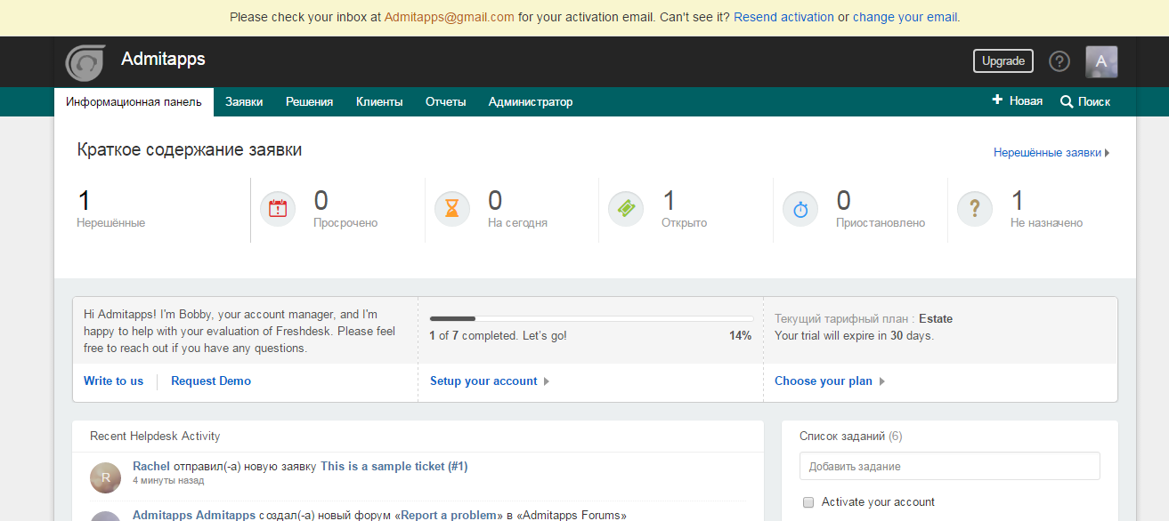Click the search magnifier icon

1067,102
